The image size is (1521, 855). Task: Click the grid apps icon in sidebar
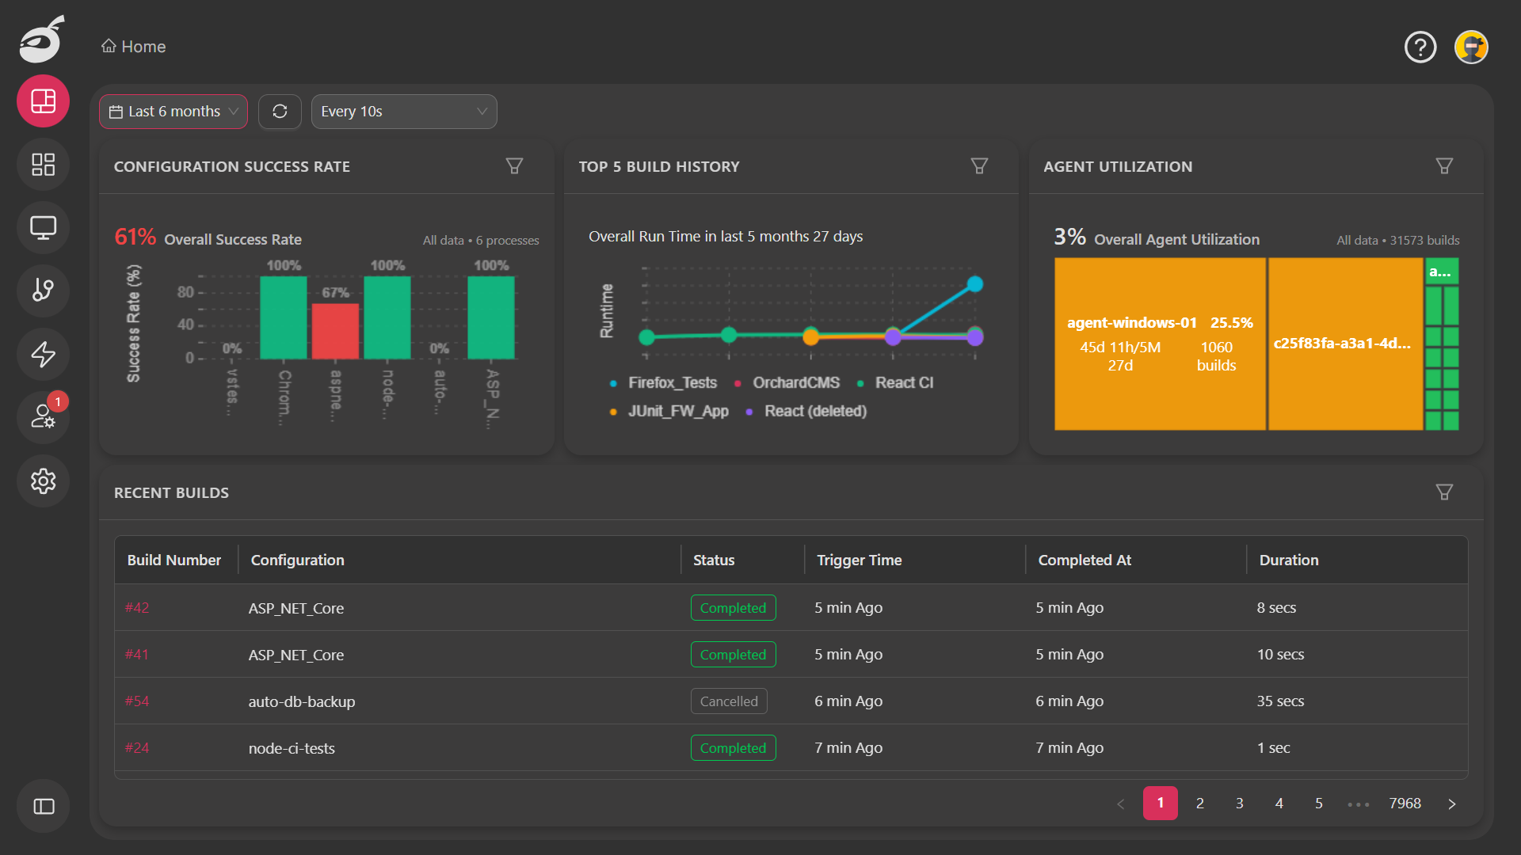[43, 165]
